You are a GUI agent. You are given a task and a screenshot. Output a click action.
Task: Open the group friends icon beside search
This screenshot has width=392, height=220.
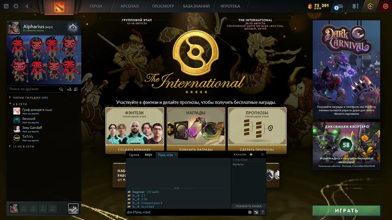point(76,89)
